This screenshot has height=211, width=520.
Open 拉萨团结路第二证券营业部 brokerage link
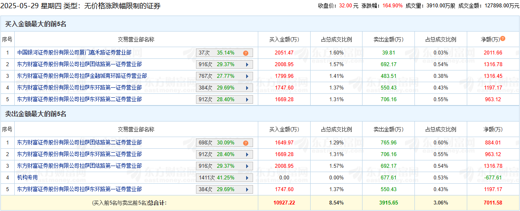coord(79,142)
